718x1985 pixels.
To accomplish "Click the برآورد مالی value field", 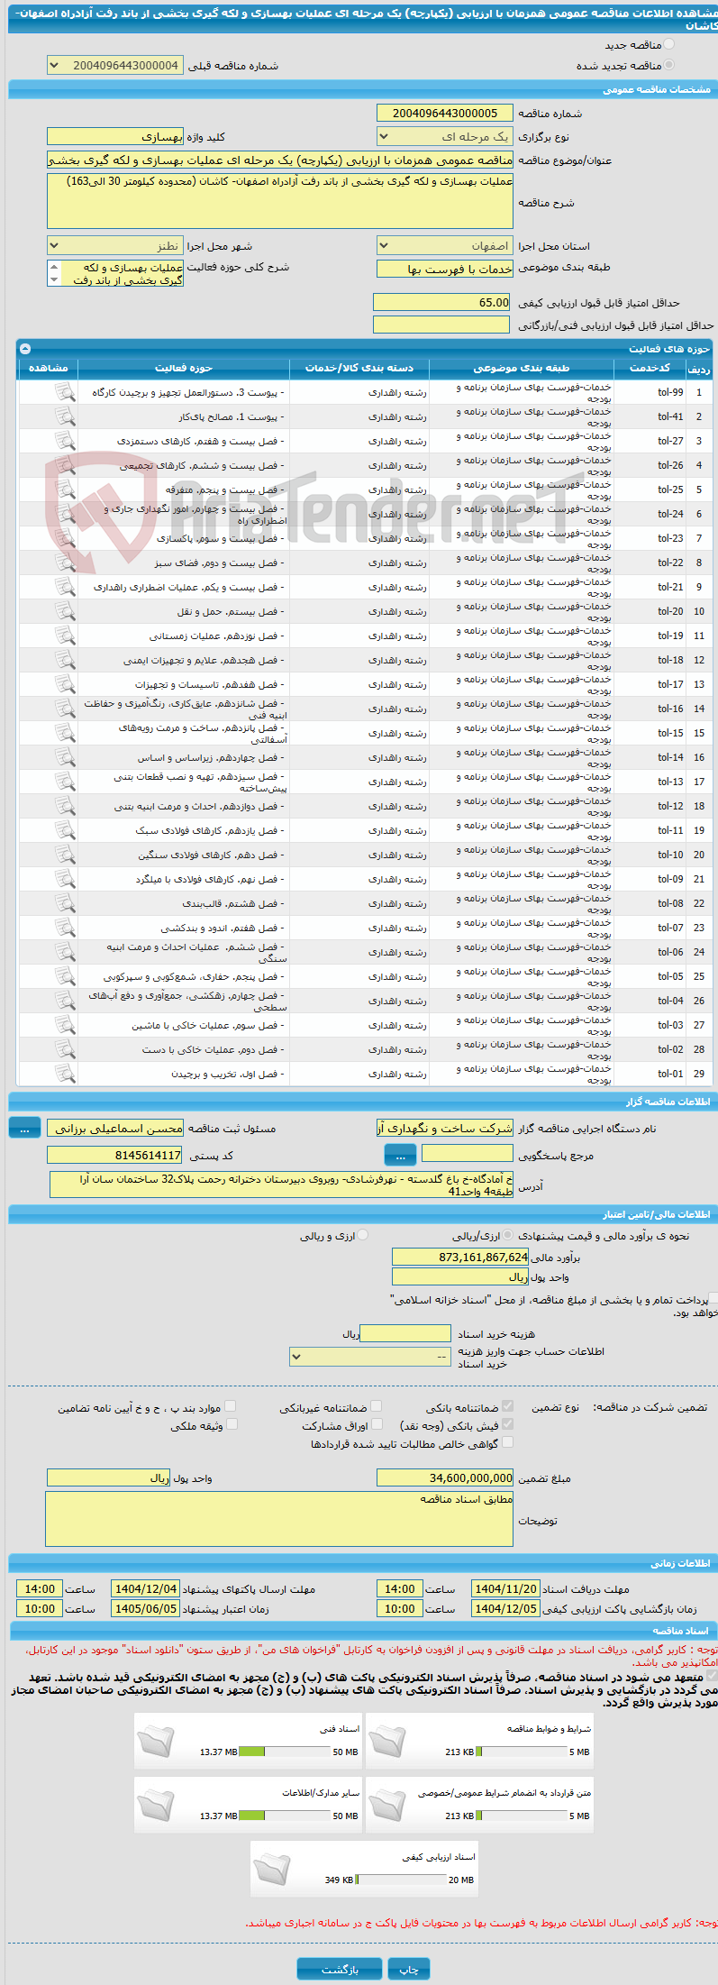I will [x=460, y=1257].
